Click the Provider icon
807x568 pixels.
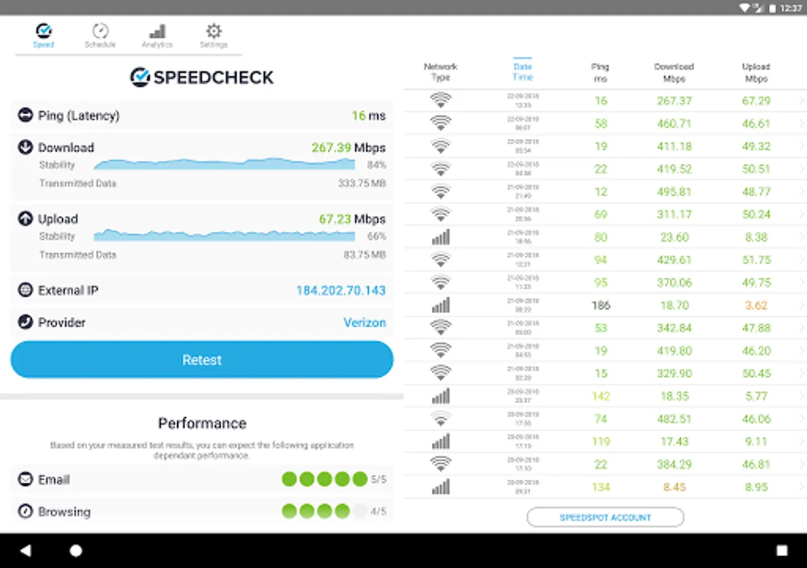coord(25,322)
